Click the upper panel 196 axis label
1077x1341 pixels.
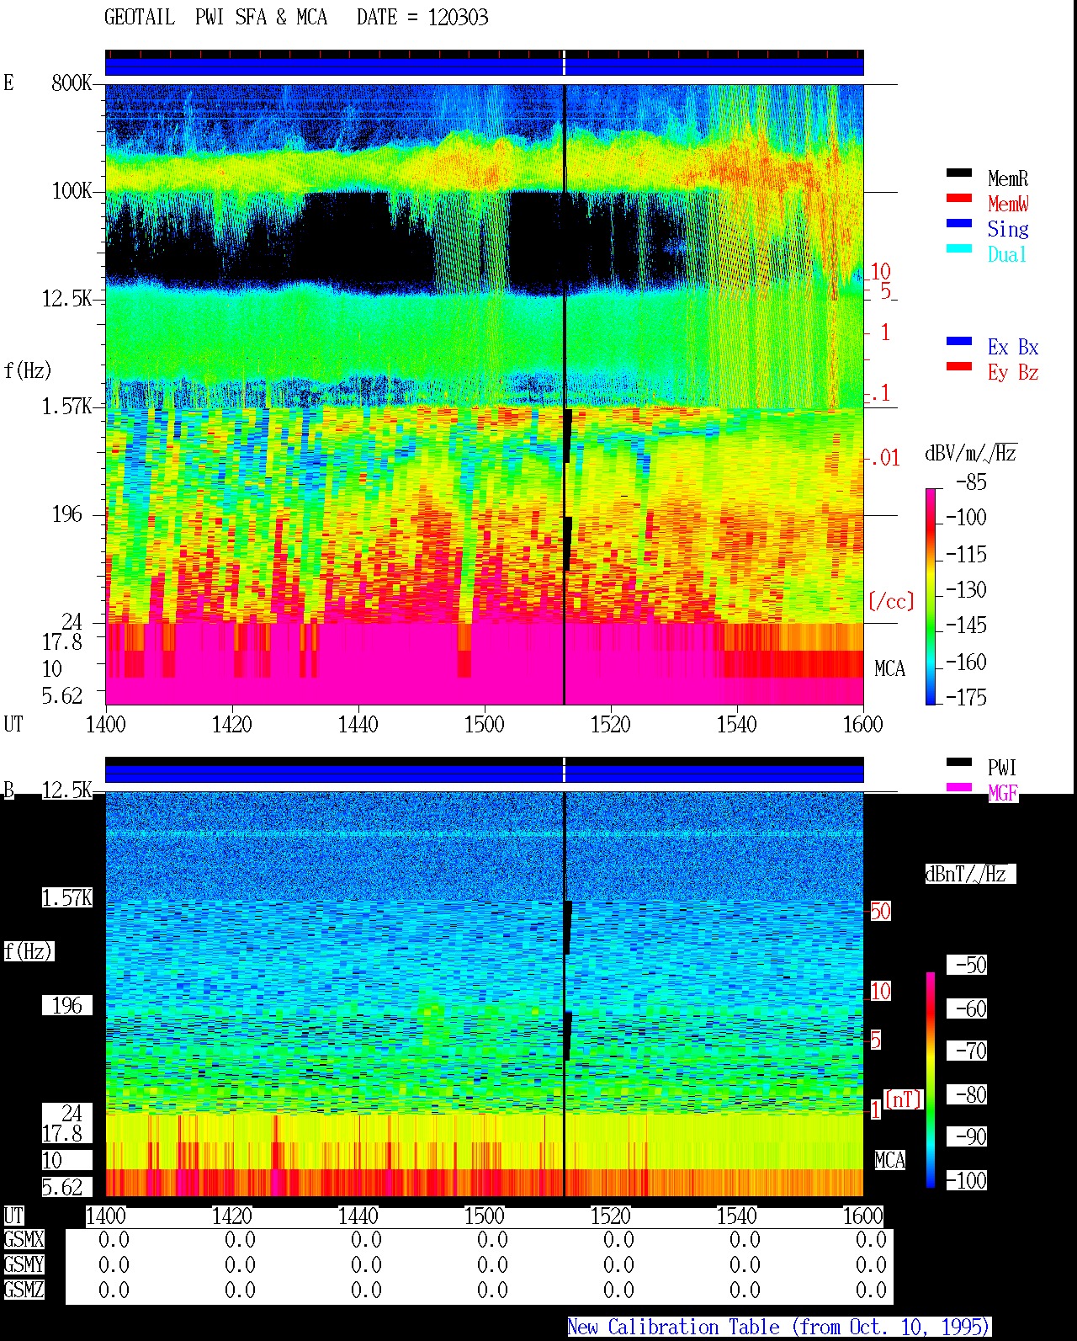67,514
